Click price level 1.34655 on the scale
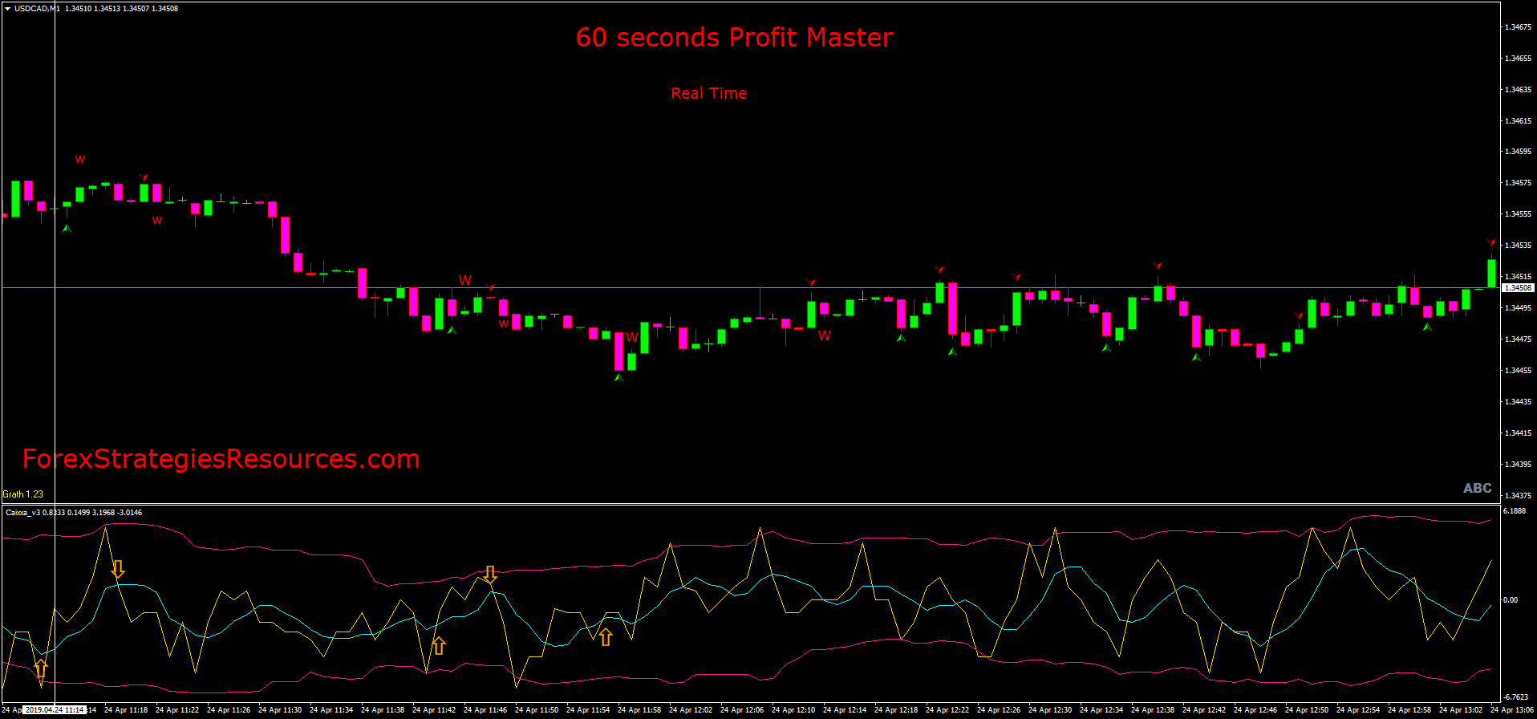 pos(1519,59)
